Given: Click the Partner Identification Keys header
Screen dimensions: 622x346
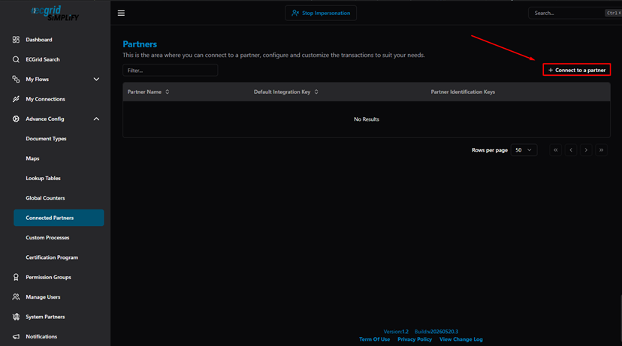Looking at the screenshot, I should 463,92.
